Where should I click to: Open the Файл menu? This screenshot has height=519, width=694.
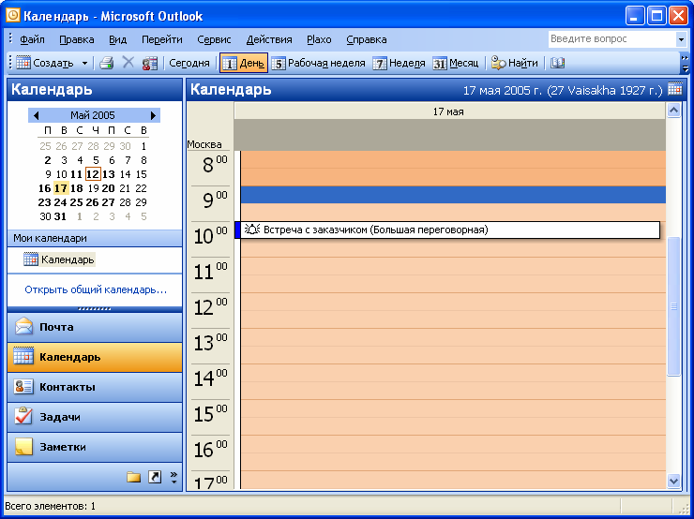32,39
